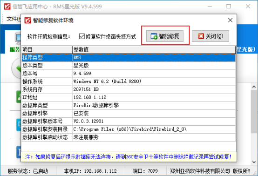
Task: Select the 操作系统 row
Action: 129,81
